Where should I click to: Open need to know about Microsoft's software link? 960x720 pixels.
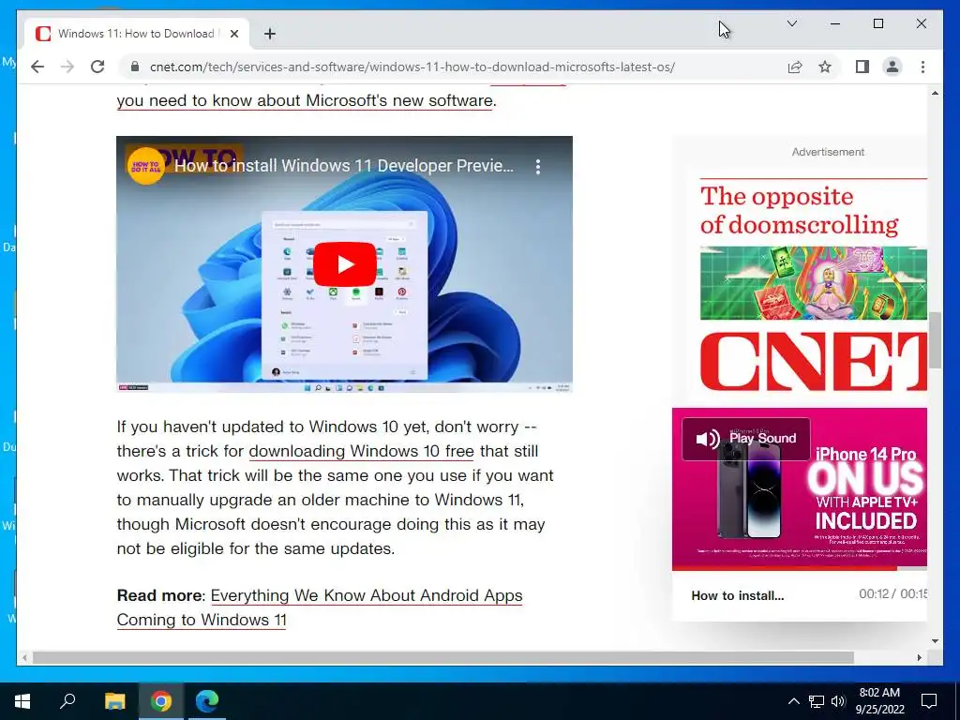pos(305,100)
